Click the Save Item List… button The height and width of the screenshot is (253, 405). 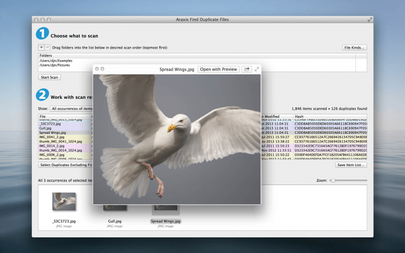point(351,165)
